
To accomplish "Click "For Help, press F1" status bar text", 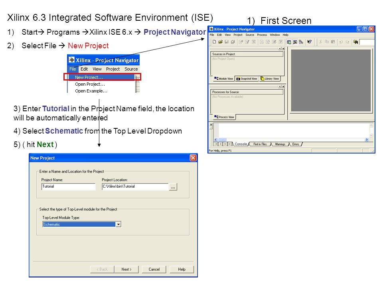I will 220,151.
